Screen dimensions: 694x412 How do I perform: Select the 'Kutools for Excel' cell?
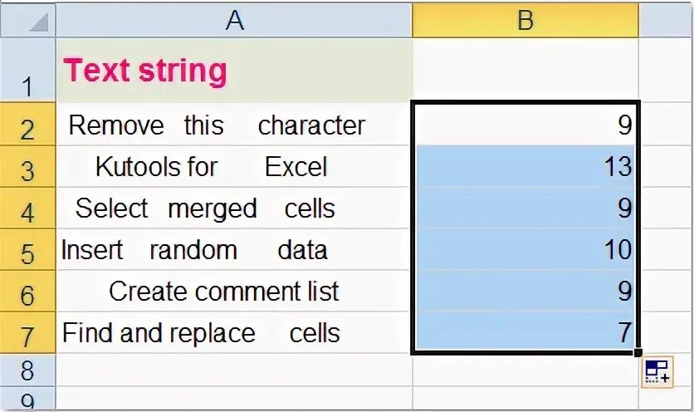click(234, 167)
